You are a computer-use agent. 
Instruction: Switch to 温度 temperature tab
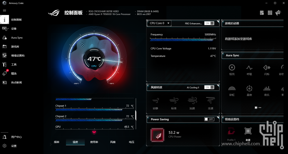[x=75, y=142]
